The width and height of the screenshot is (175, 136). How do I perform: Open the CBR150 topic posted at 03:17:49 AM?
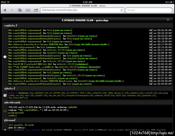[x=36, y=44]
